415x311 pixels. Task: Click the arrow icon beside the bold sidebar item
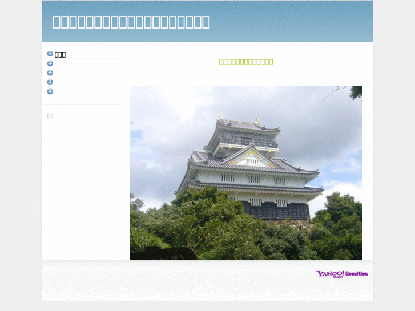click(50, 54)
